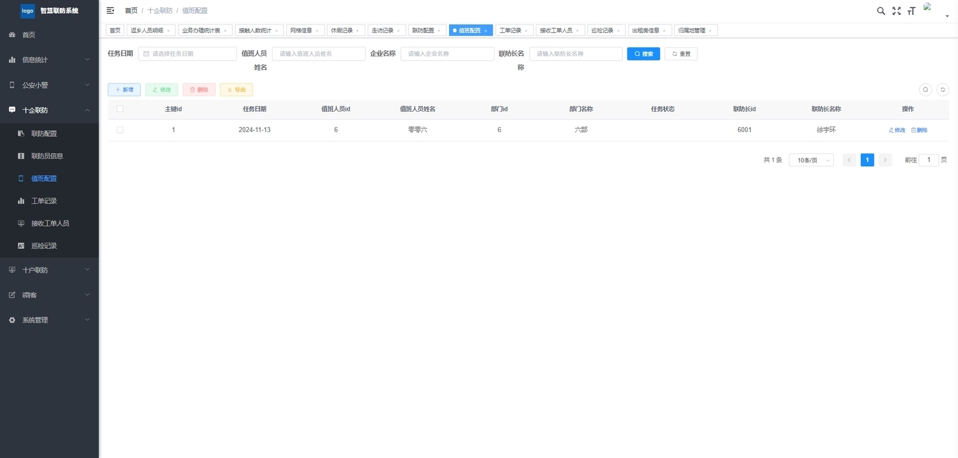This screenshot has width=958, height=458.
Task: Close the 联防配置 tab with its x
Action: coord(441,31)
